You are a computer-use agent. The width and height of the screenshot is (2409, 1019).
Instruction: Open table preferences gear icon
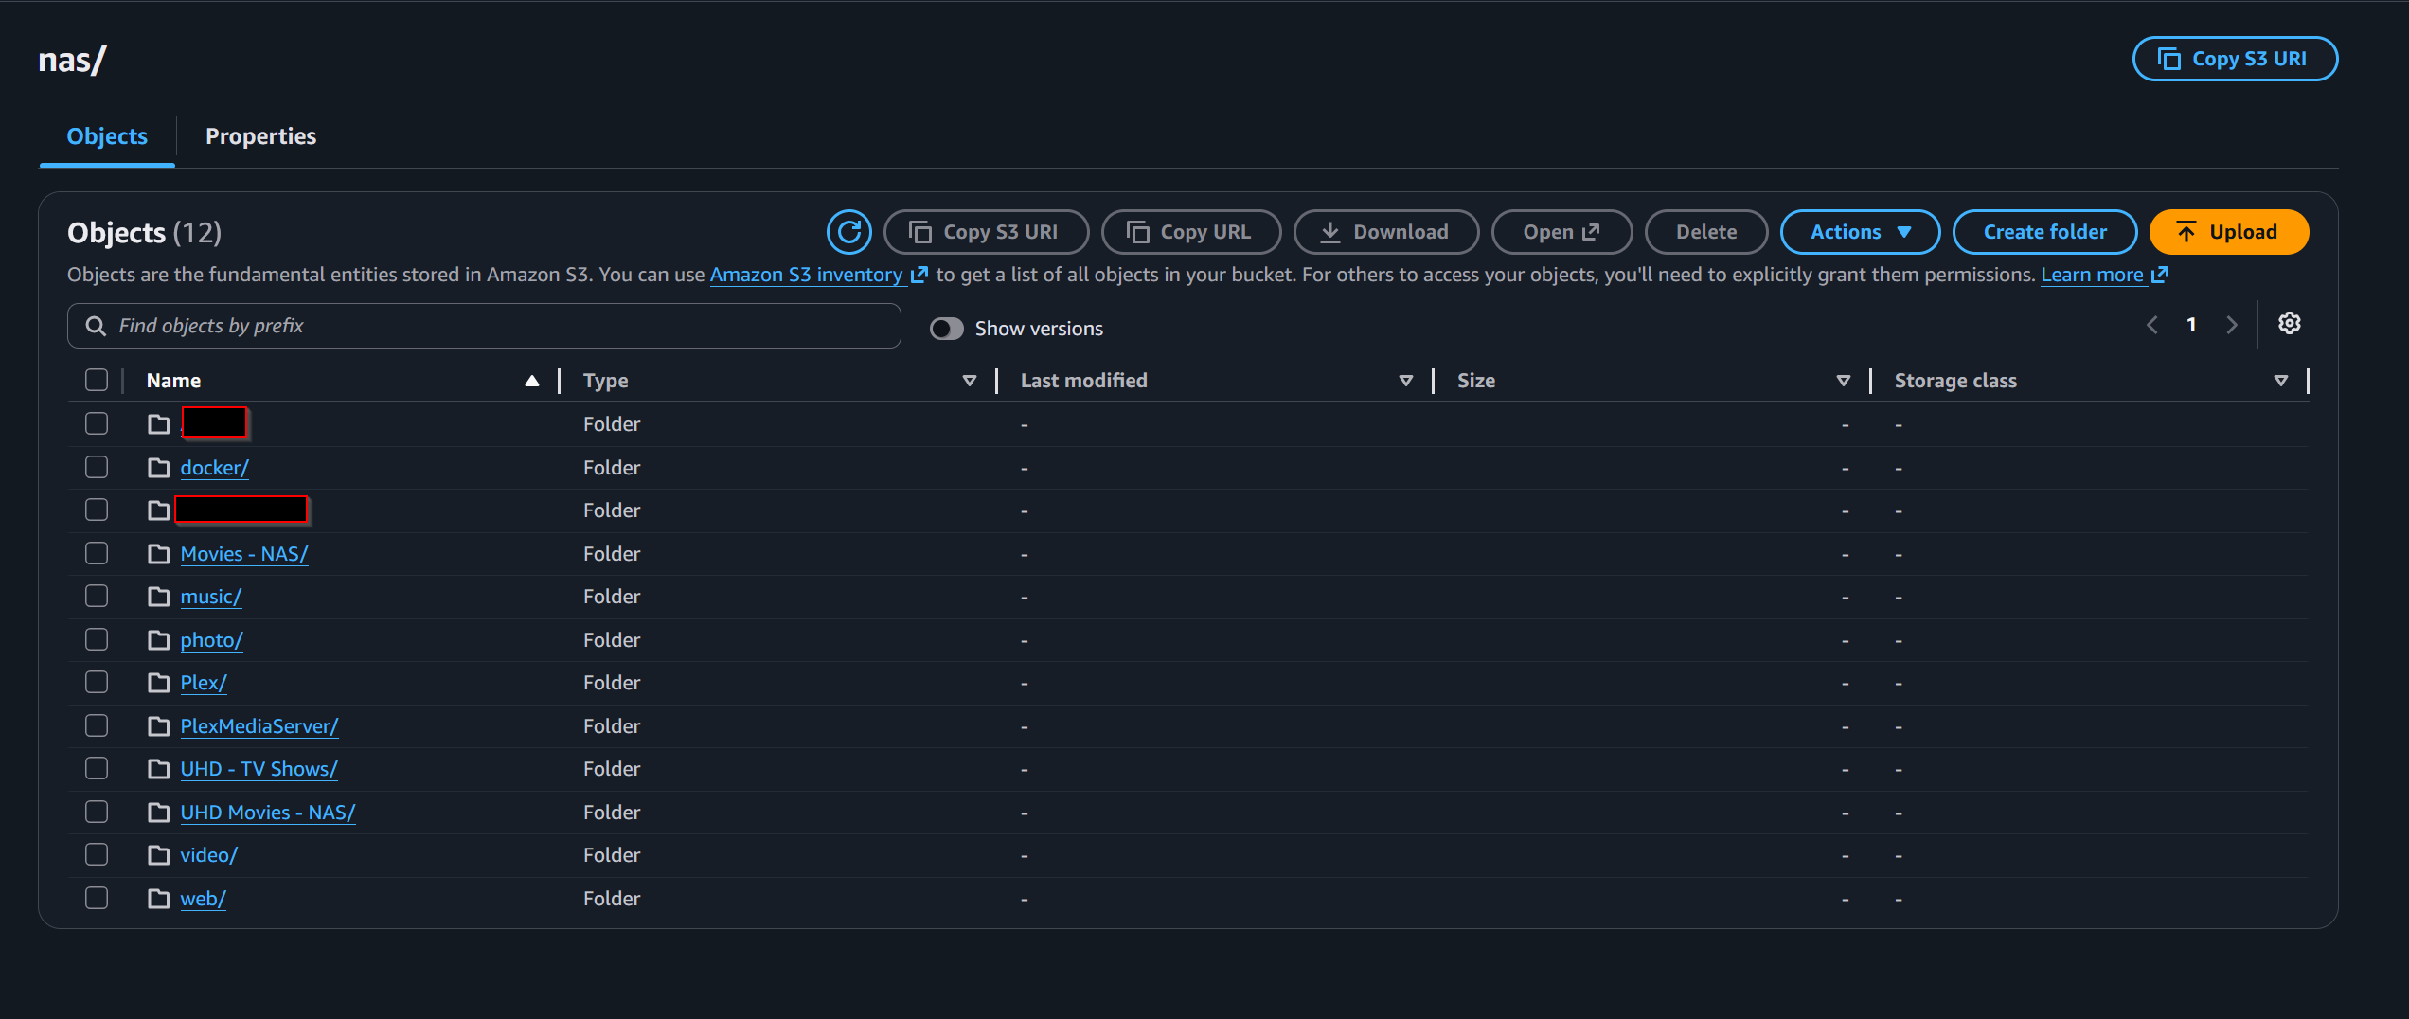click(2289, 324)
